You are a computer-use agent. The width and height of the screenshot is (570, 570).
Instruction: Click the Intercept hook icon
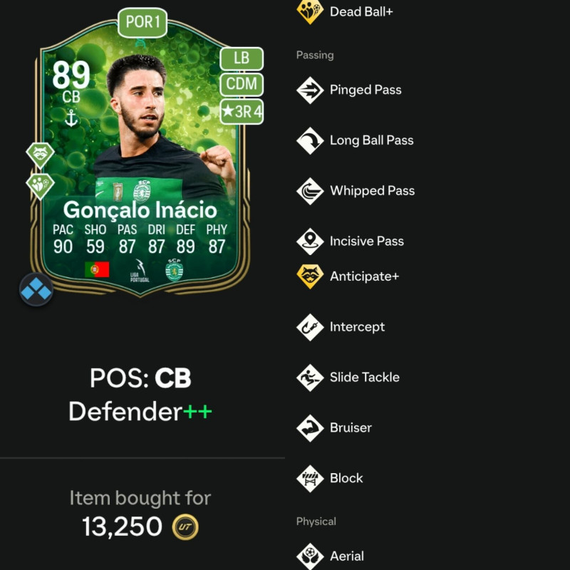pyautogui.click(x=310, y=327)
